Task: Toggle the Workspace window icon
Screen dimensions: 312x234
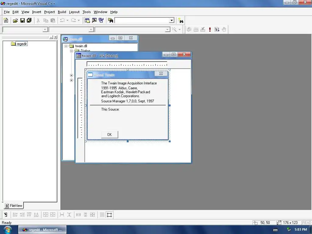Action: click(87, 20)
